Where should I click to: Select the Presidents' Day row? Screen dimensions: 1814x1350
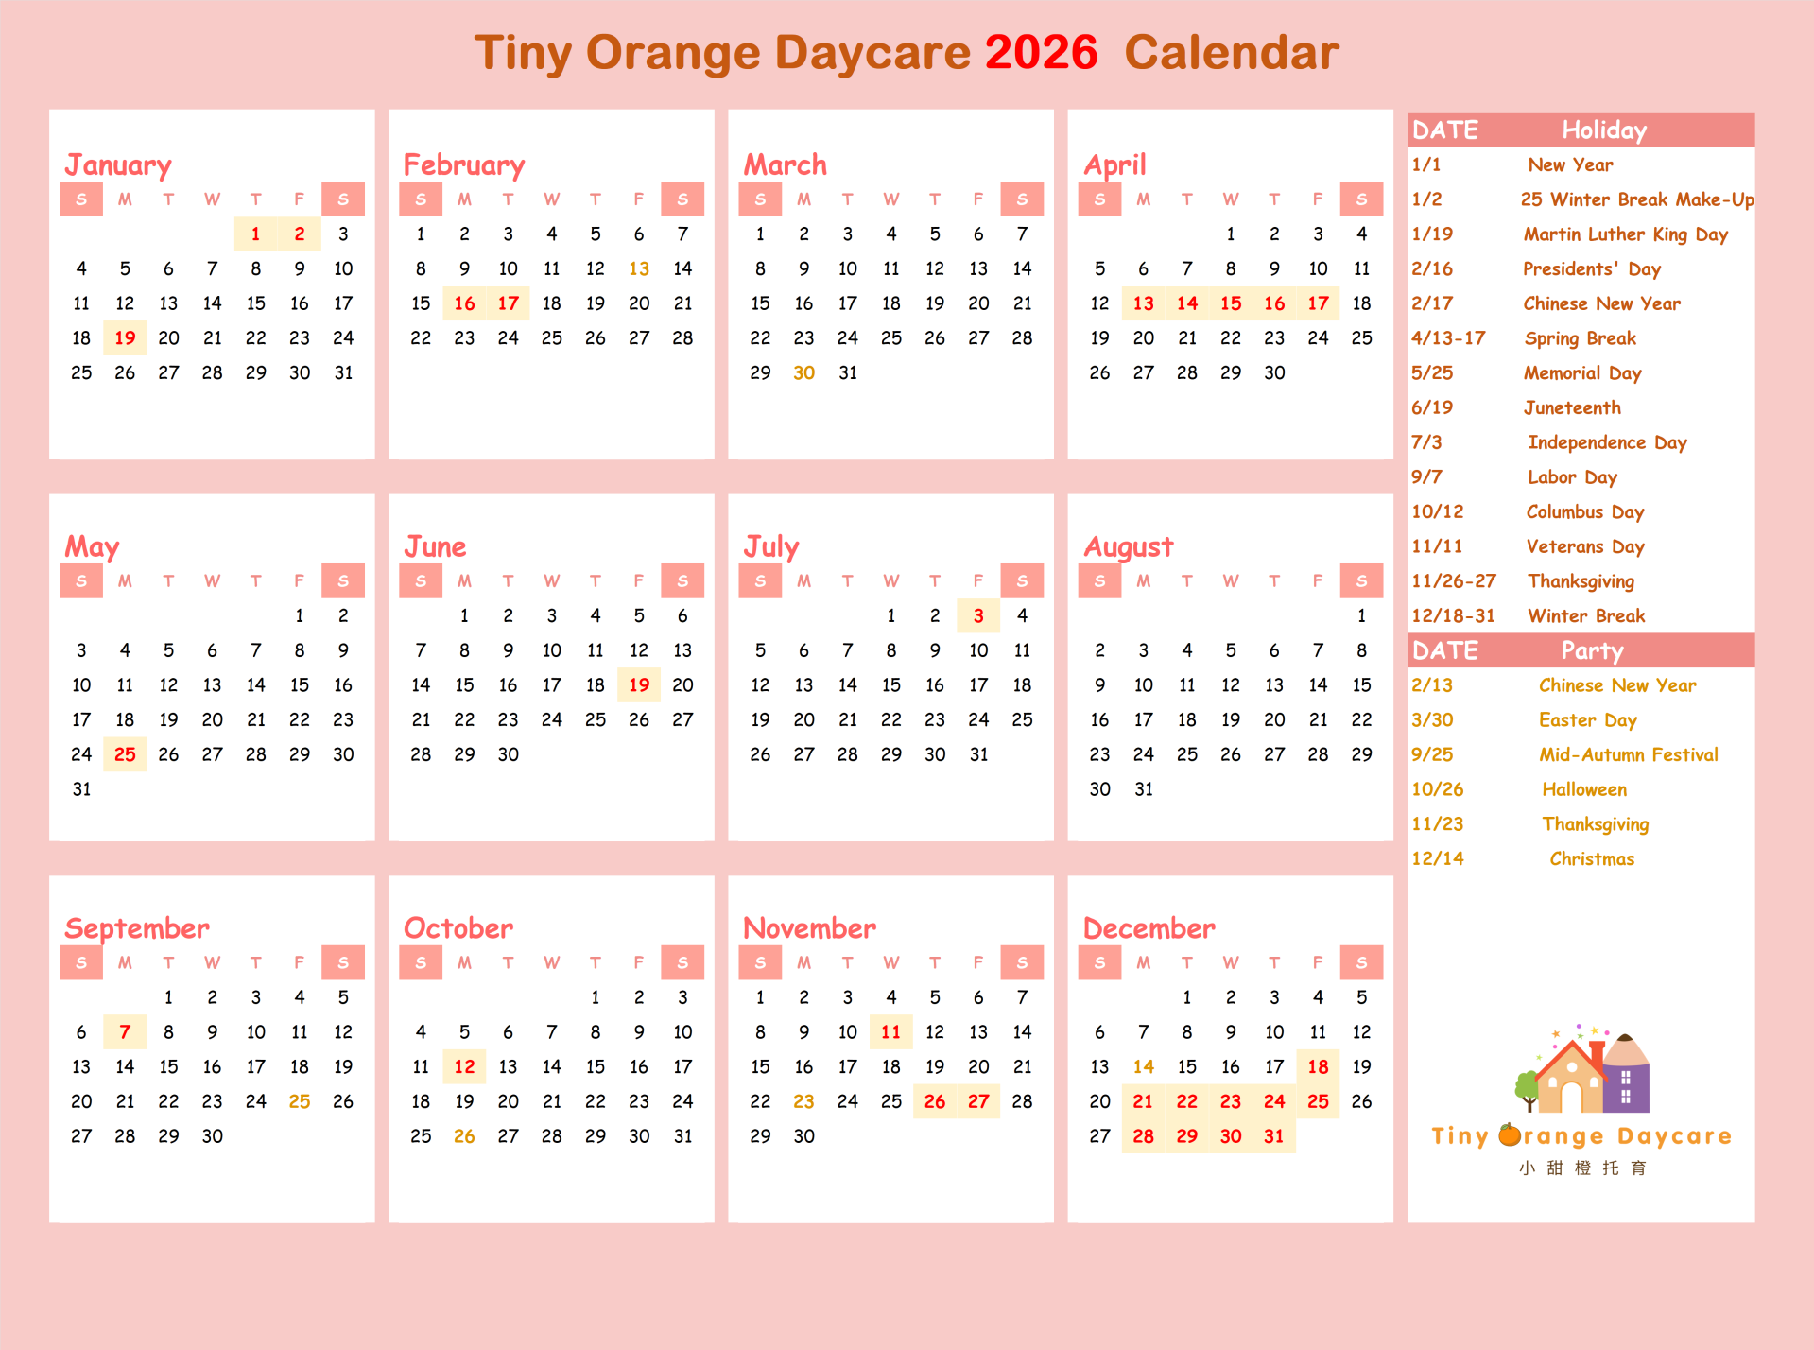click(1581, 269)
